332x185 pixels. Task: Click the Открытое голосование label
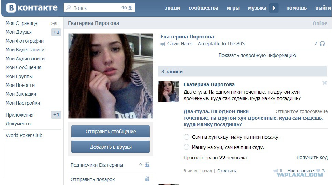(x=302, y=111)
